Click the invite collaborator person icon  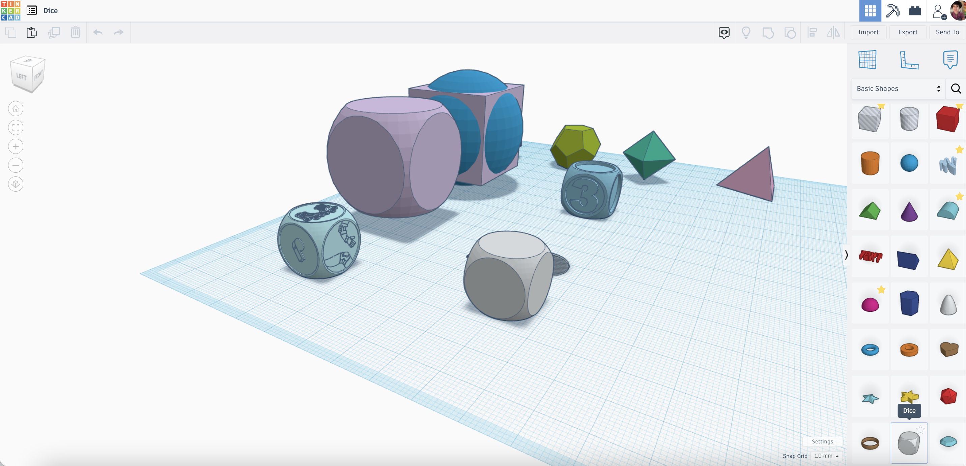[x=939, y=11]
